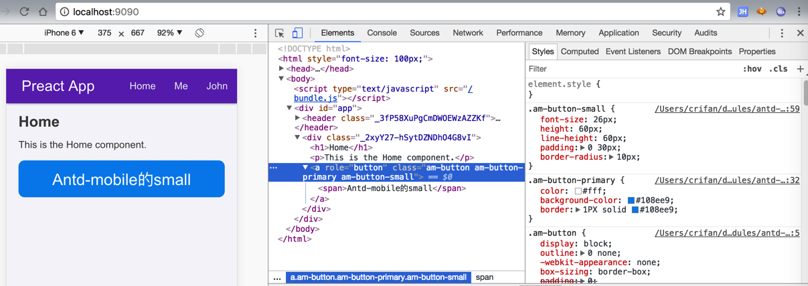808x286 pixels.
Task: Rotate the device viewport orientation
Action: 199,33
